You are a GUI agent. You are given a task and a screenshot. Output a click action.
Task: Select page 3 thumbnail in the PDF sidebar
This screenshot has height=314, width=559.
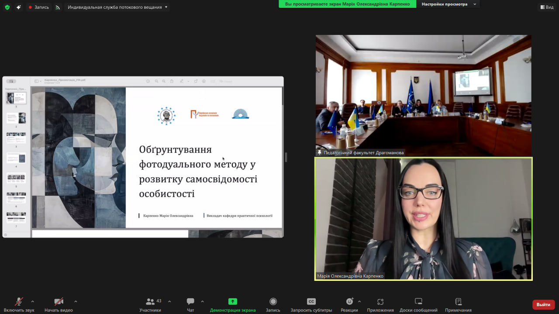point(16,138)
